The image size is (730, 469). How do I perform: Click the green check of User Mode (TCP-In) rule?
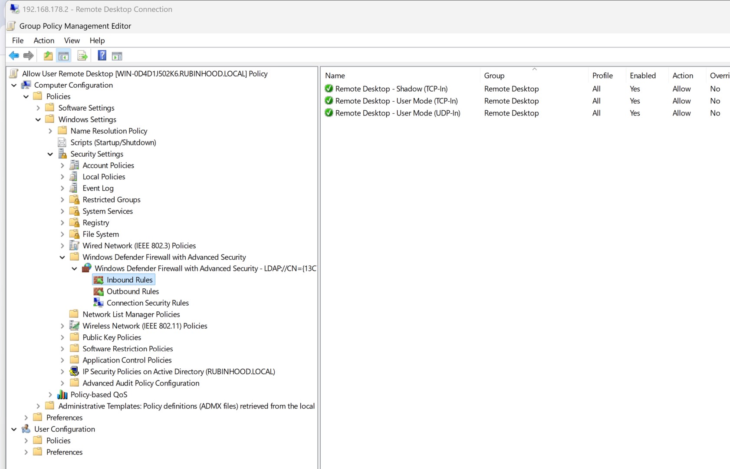(x=329, y=101)
